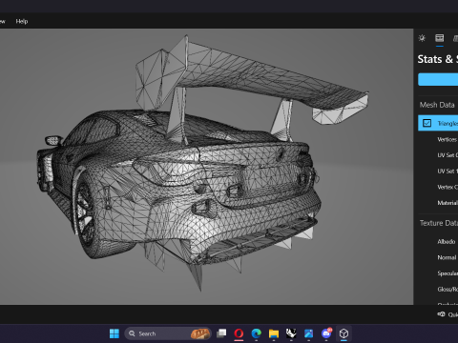Open the Environment & Lighting tab (sun icon)
Screen dimensions: 458x343
tap(422, 38)
